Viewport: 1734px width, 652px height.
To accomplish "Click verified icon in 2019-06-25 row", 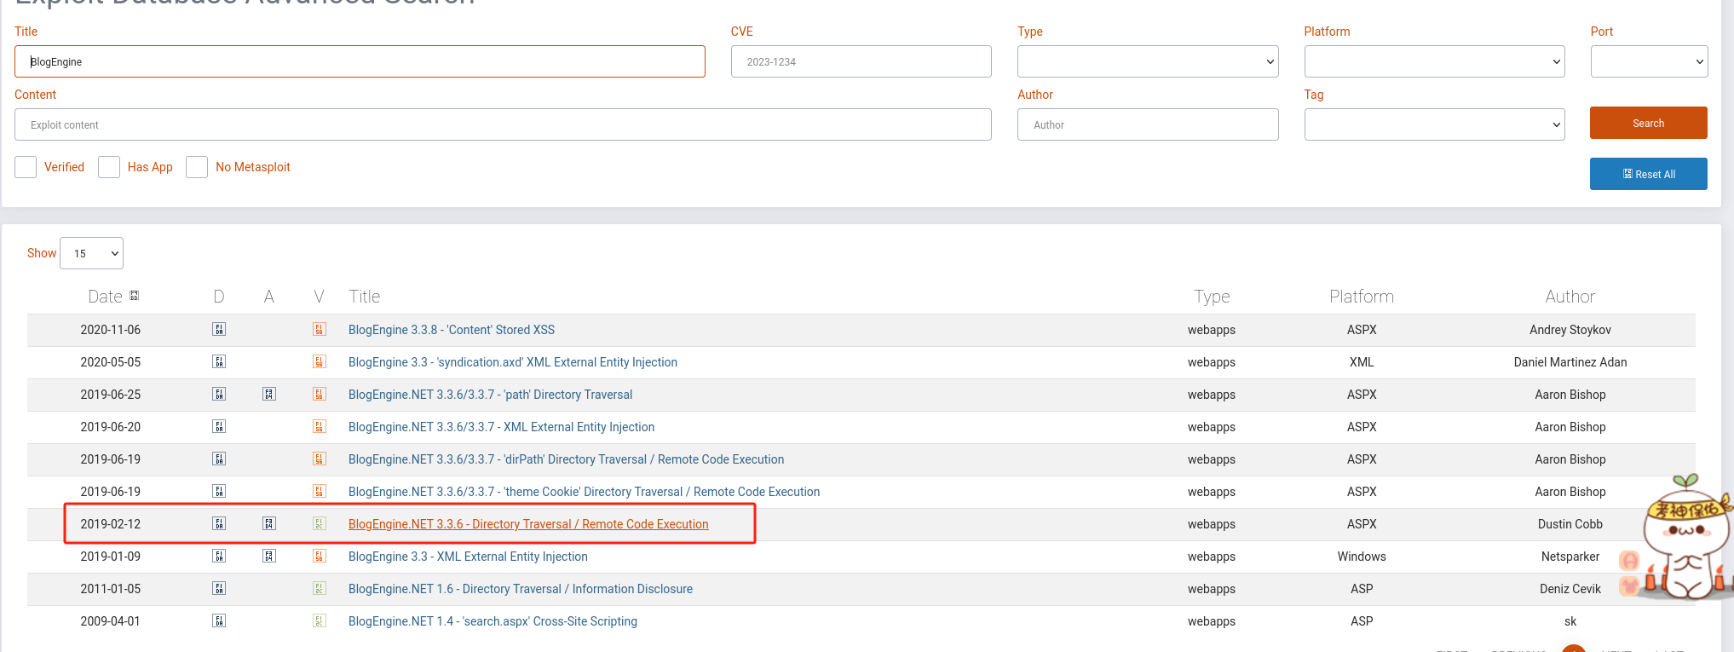I will point(320,395).
